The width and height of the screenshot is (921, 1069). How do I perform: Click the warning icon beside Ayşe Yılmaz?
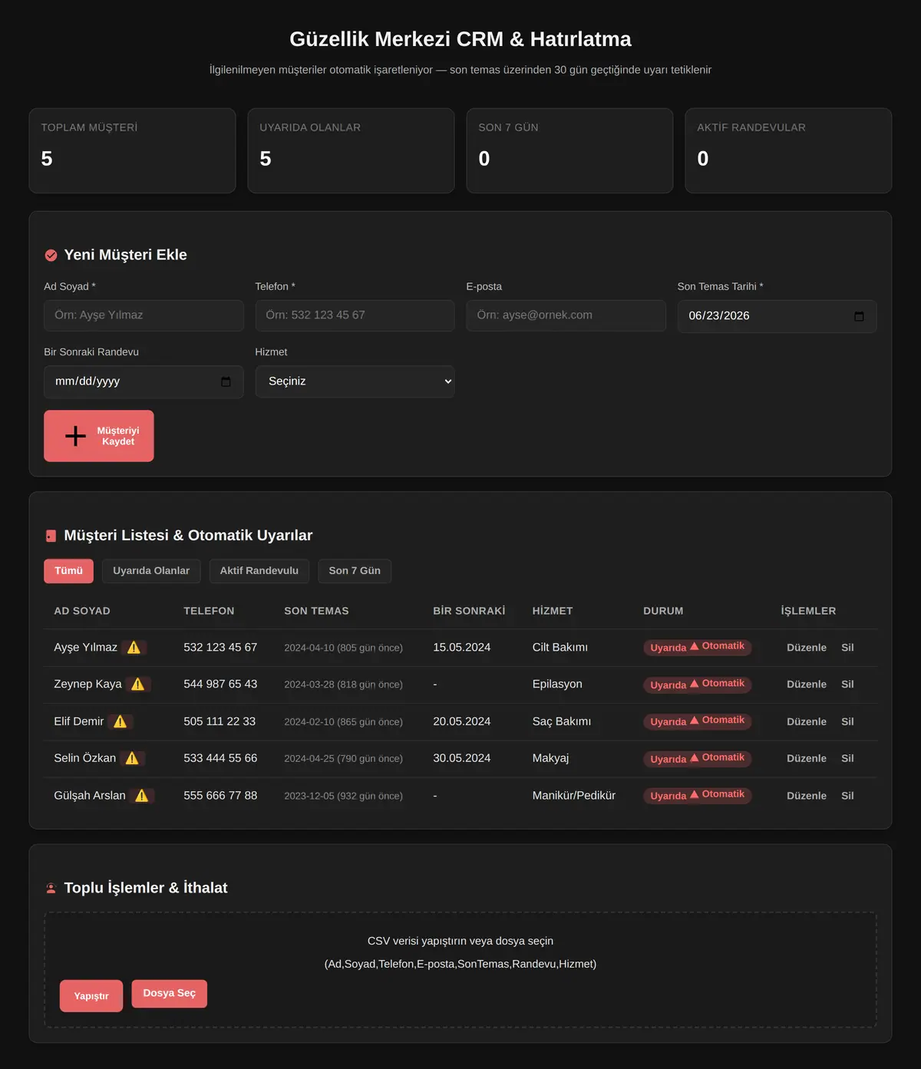pyautogui.click(x=134, y=648)
